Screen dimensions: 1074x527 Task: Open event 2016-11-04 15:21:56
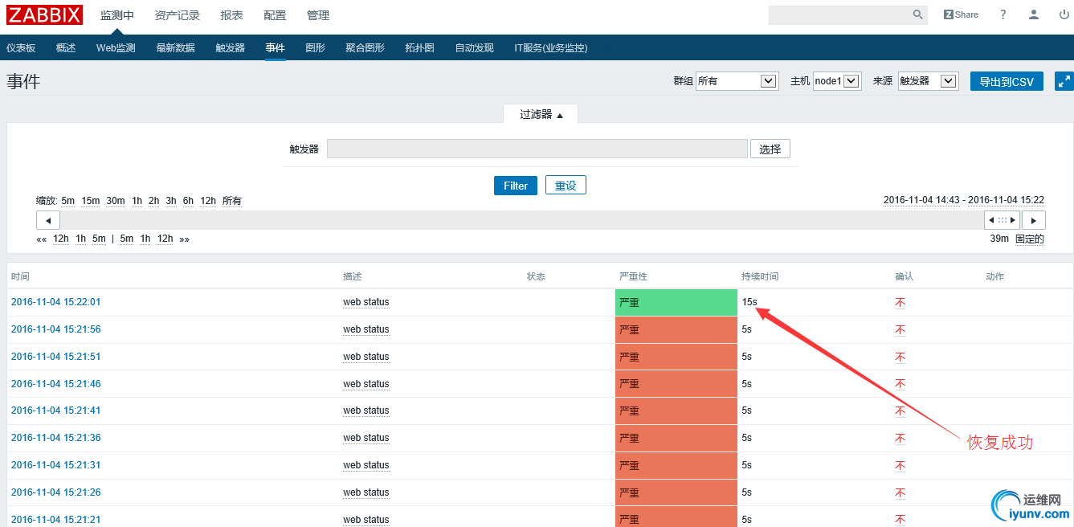pos(56,329)
